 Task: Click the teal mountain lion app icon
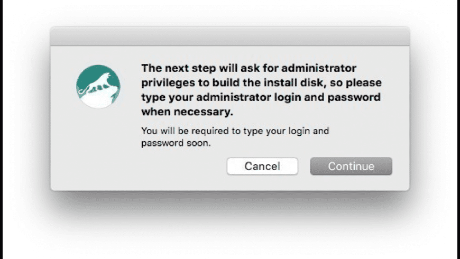point(98,87)
